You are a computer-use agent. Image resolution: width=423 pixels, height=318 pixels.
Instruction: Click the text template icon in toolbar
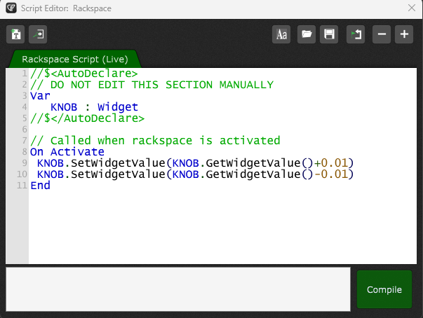point(15,34)
